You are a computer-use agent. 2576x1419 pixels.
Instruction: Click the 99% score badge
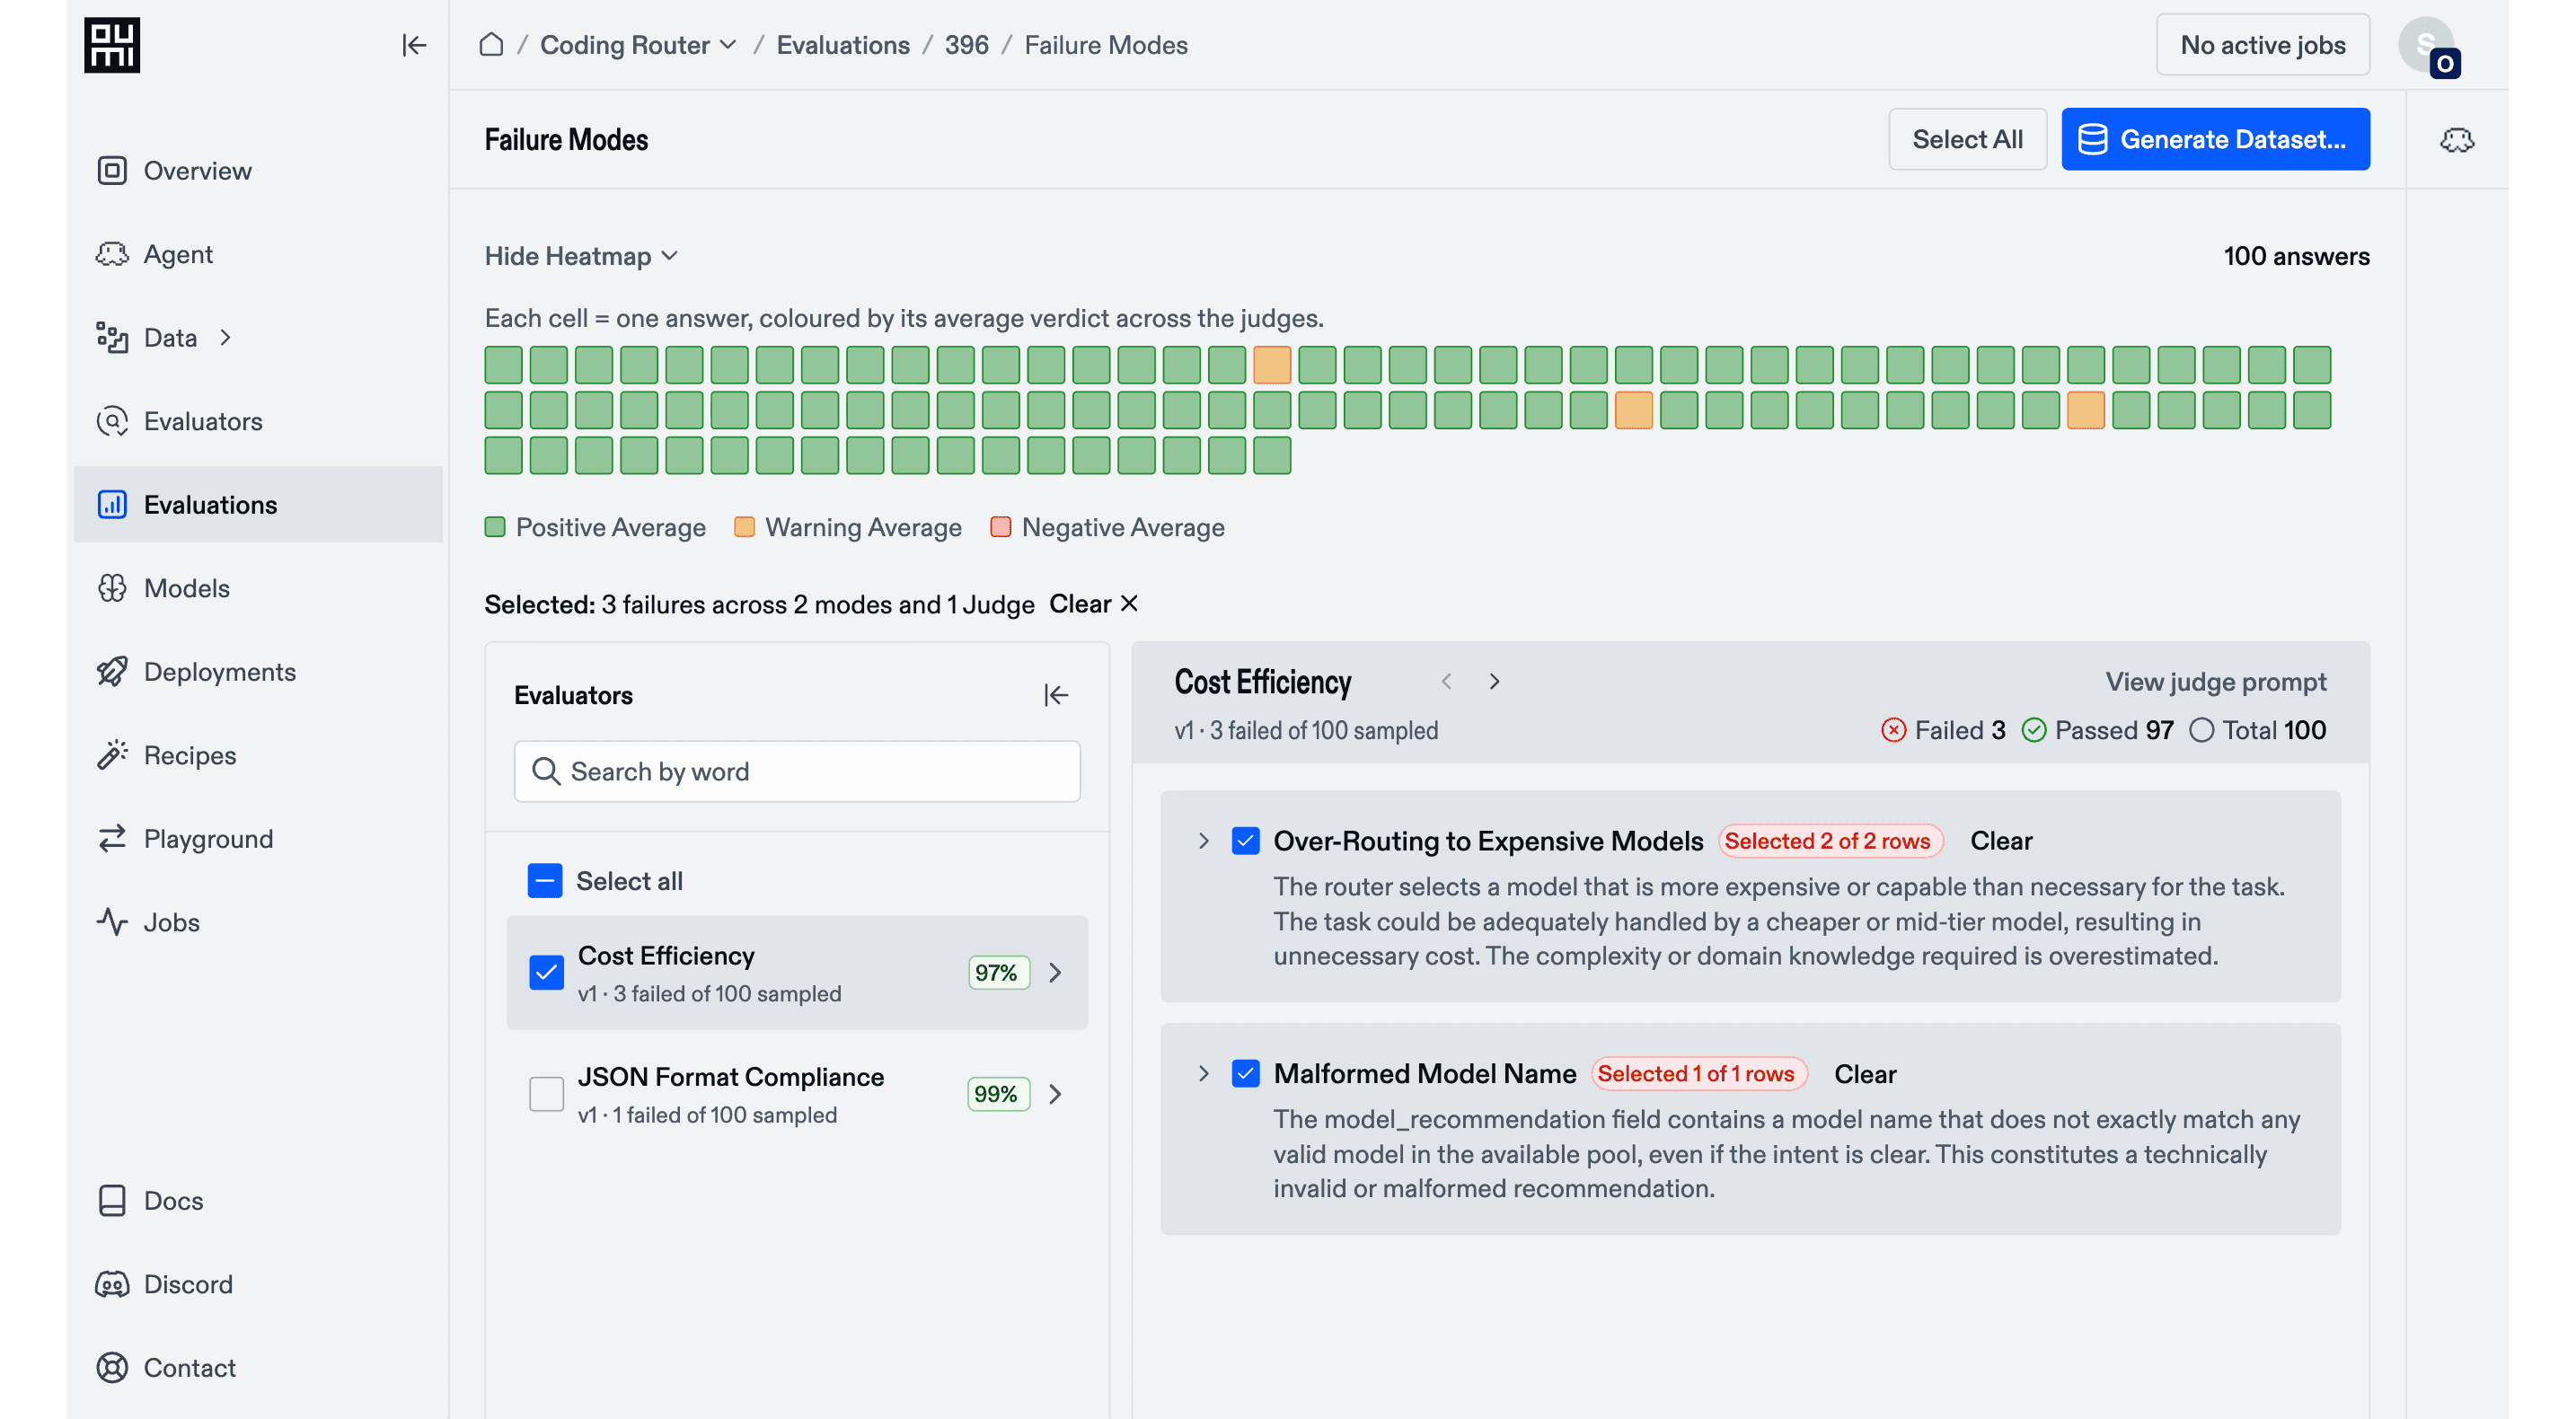click(998, 1094)
